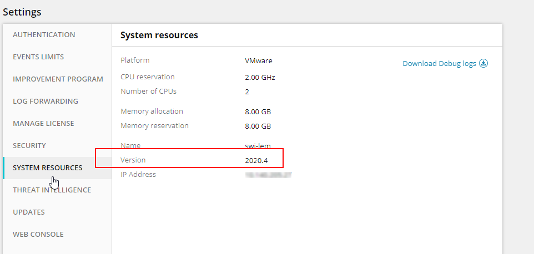
Task: Navigate to Threat Intelligence settings
Action: point(52,190)
